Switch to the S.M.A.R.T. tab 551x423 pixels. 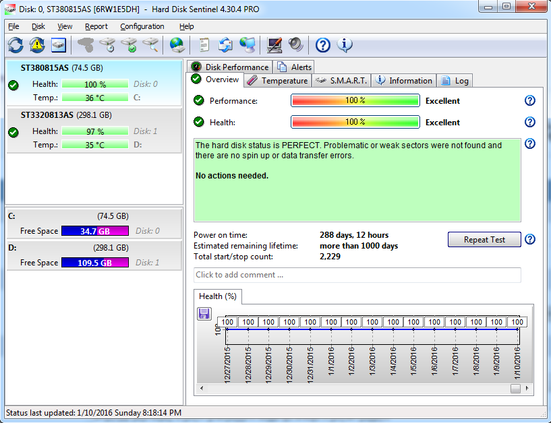point(341,80)
